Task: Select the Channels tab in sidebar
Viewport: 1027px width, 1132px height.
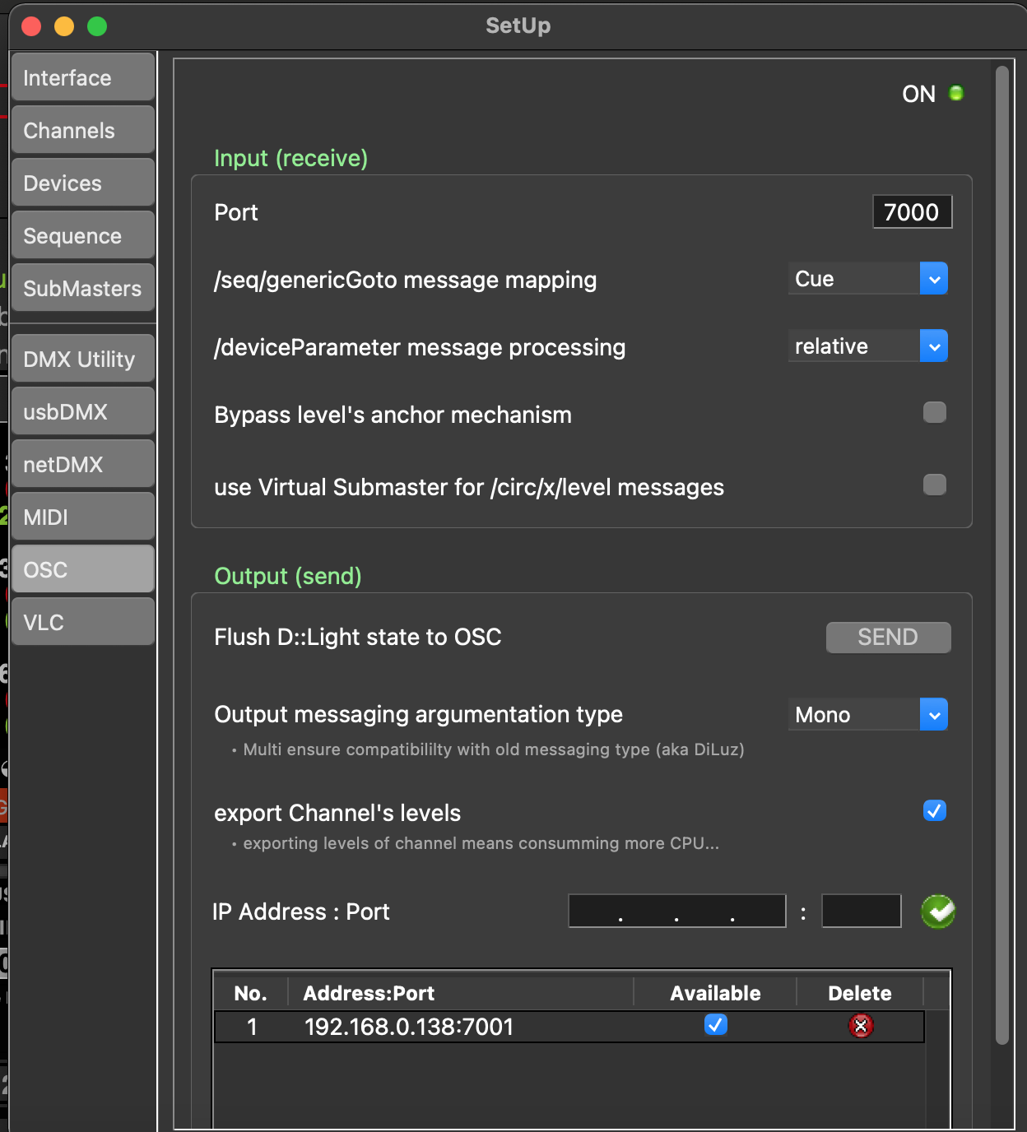Action: click(x=82, y=131)
